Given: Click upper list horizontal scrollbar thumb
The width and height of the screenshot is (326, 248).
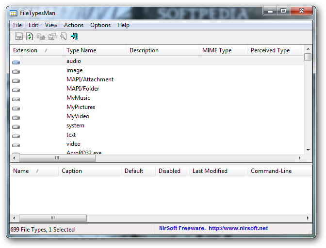Looking at the screenshot, I should [57, 158].
